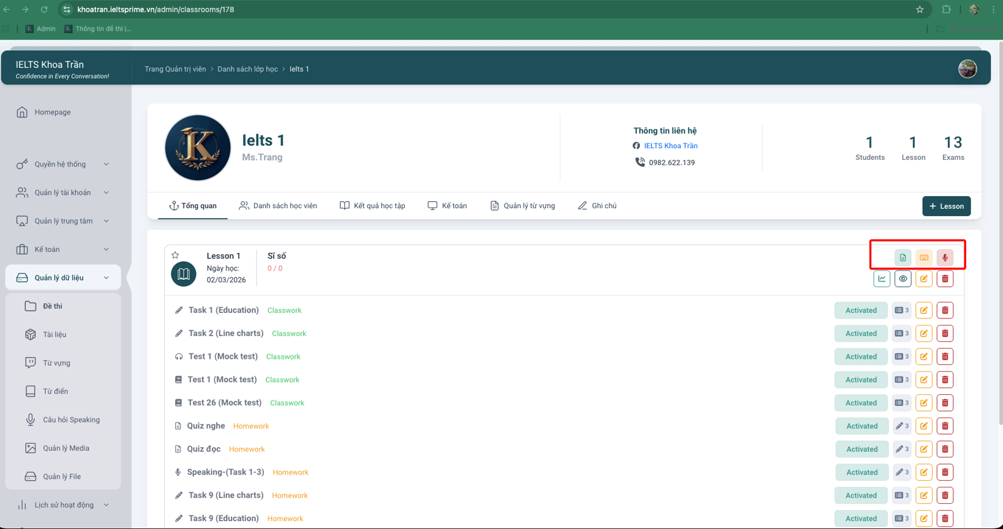Click the green document icon in Lesson 1
This screenshot has height=529, width=1003.
(903, 258)
